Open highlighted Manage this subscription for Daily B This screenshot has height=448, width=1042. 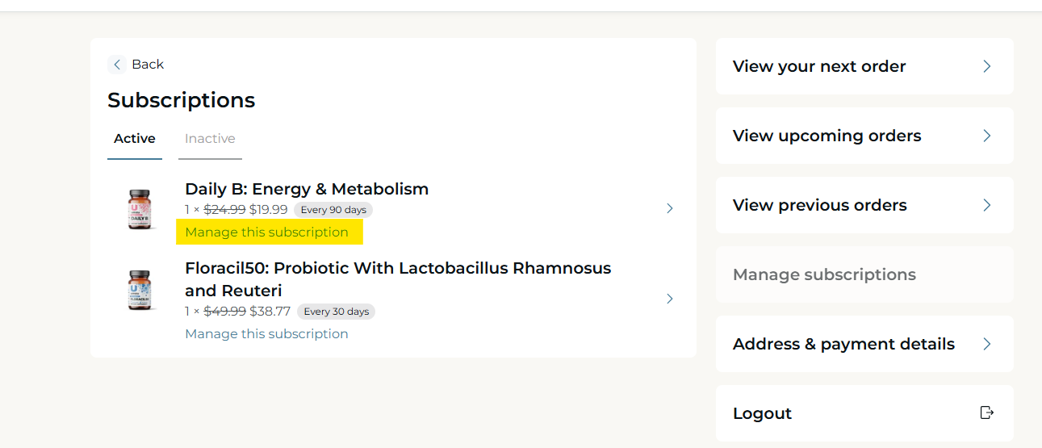[x=267, y=232]
